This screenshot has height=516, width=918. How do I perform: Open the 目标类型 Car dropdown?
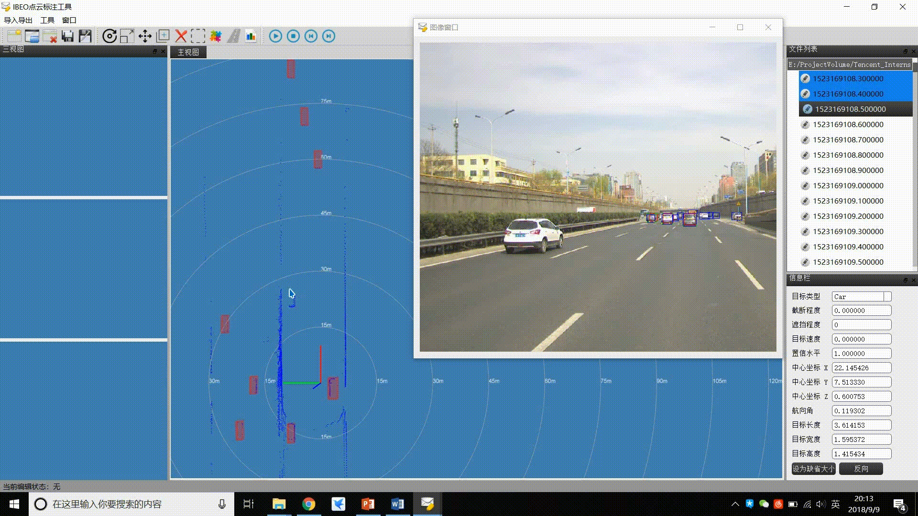(887, 297)
